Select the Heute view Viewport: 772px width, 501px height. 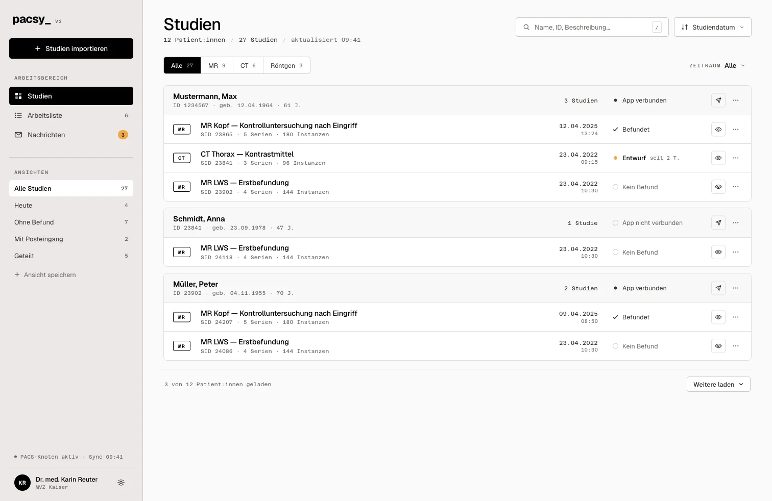pyautogui.click(x=71, y=206)
